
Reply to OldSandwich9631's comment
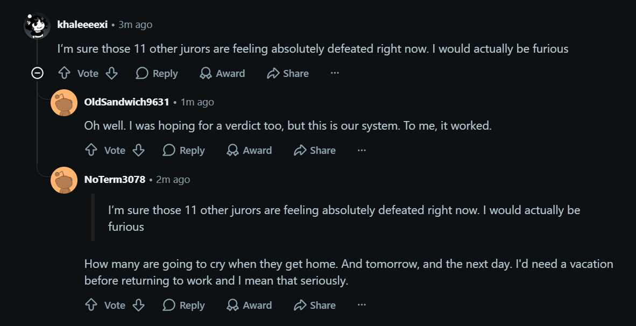tap(183, 151)
